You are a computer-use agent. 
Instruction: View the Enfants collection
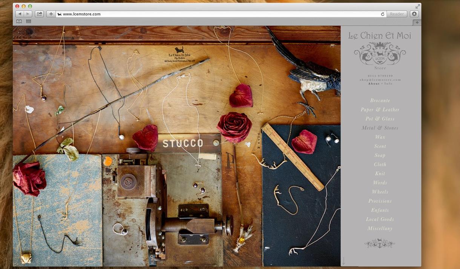pyautogui.click(x=380, y=210)
